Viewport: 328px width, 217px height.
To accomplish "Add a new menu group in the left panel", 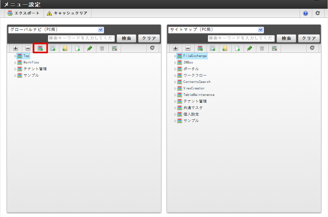I will click(x=41, y=48).
